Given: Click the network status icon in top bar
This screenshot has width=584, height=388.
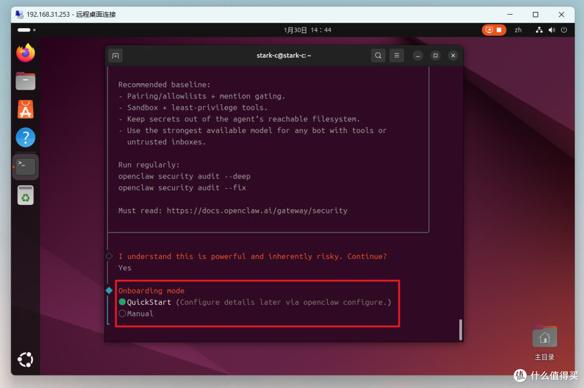Looking at the screenshot, I should (x=539, y=30).
